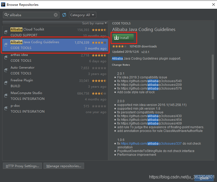Open HTTP Proxy Settings
This screenshot has height=182, width=217.
click(23, 166)
